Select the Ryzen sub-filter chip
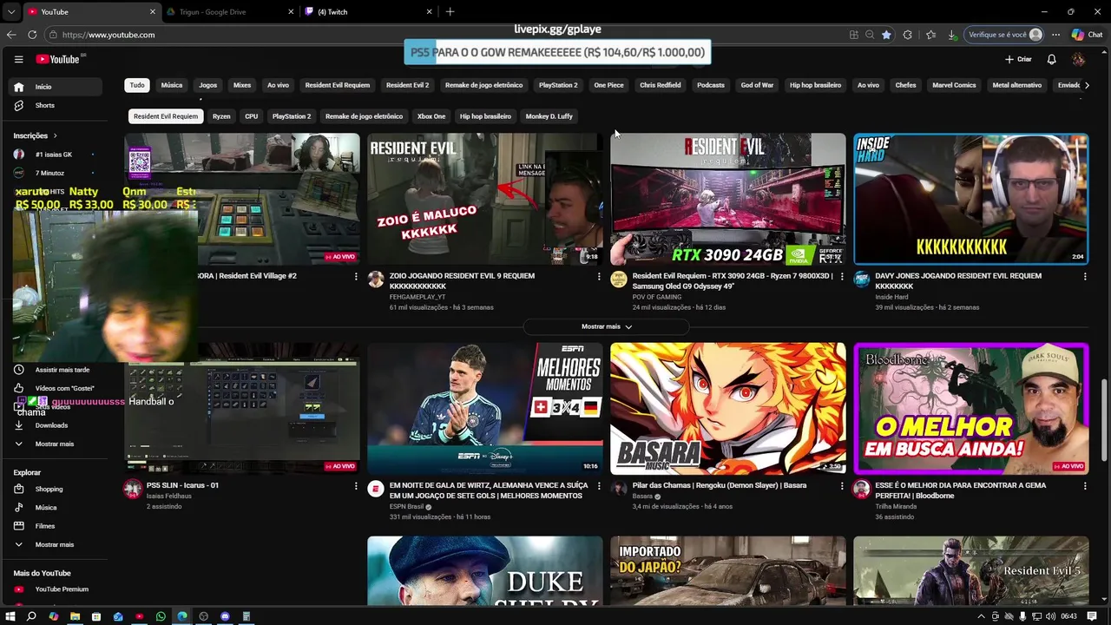 tap(221, 116)
